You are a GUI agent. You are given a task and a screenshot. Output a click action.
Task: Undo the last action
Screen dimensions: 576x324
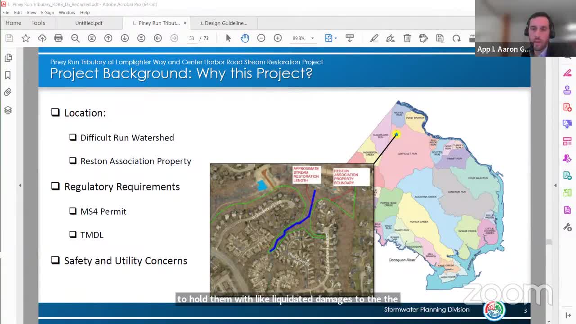(456, 38)
